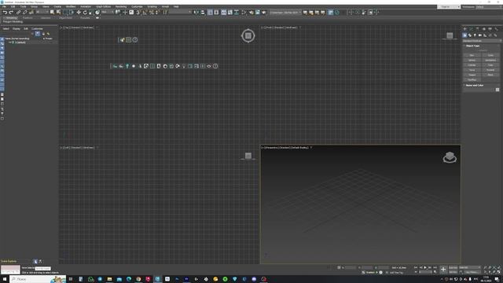Activate the Select and Rotate tool
This screenshot has width=503, height=283.
click(85, 13)
